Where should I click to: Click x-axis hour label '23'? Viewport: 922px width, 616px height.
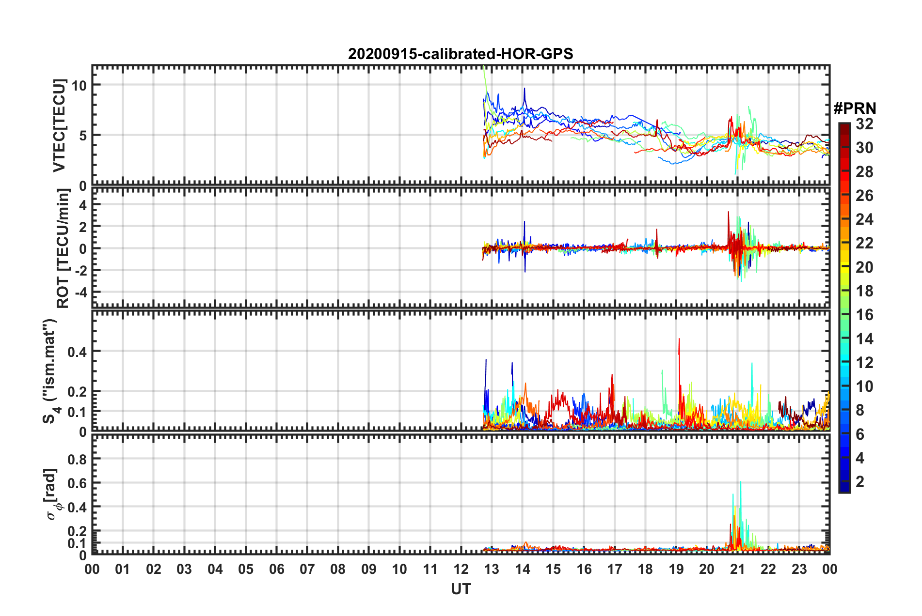pos(799,569)
